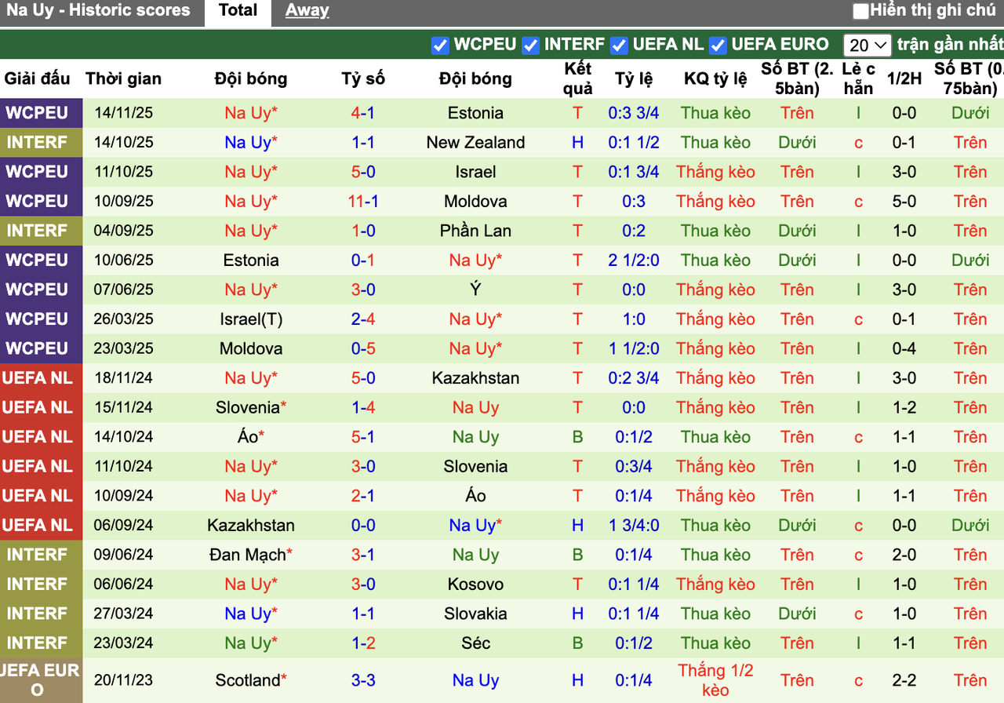1004x703 pixels.
Task: Click the date 20/11/23
Action: [124, 680]
